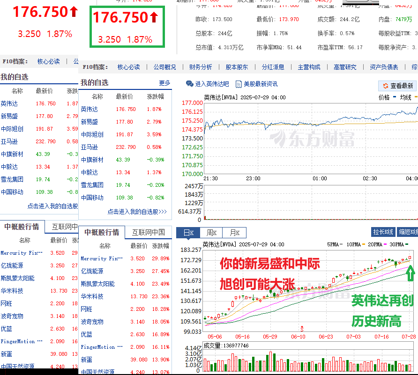
Task: Open the 点击进入我的自选股>>> link
Action: click(137, 212)
